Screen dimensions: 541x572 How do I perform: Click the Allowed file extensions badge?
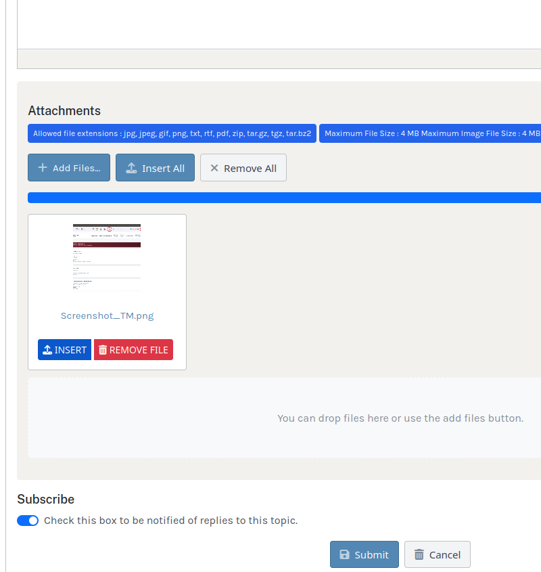point(172,133)
